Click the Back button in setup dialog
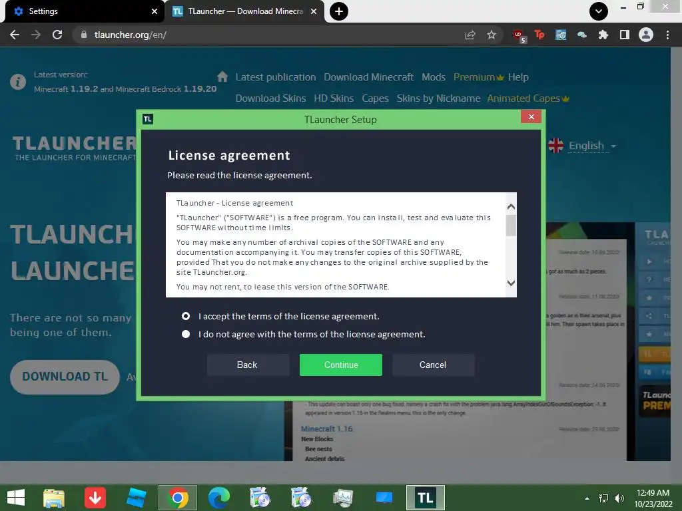Screen dimensions: 682x511 247,365
